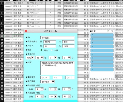Filter by タ in the 五十音 slicer
This screenshot has width=123, height=102.
pyautogui.click(x=102, y=47)
